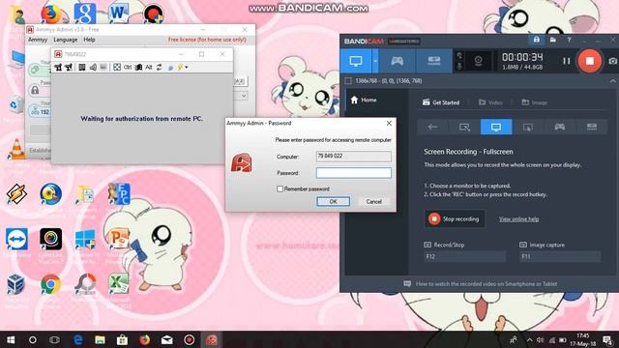Choose rectangle area recording mode icon
Screen dimensions: 619x348
(464, 127)
